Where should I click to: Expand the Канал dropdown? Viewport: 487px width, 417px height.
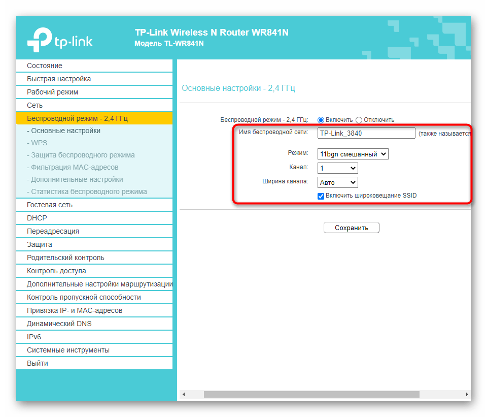[x=337, y=168]
